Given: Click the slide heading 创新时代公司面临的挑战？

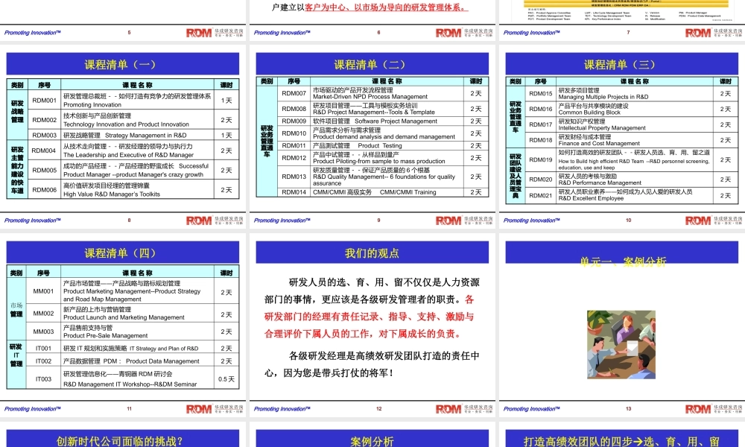Looking at the screenshot, I should [x=119, y=441].
